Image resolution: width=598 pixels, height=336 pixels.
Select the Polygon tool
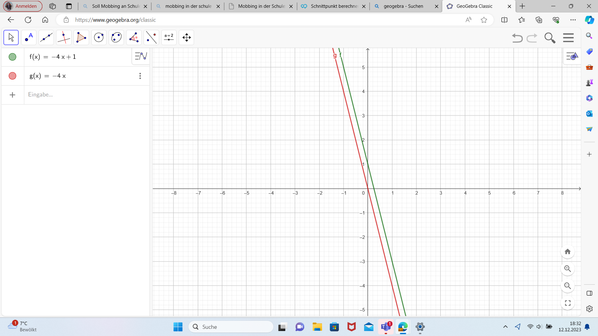coord(81,38)
